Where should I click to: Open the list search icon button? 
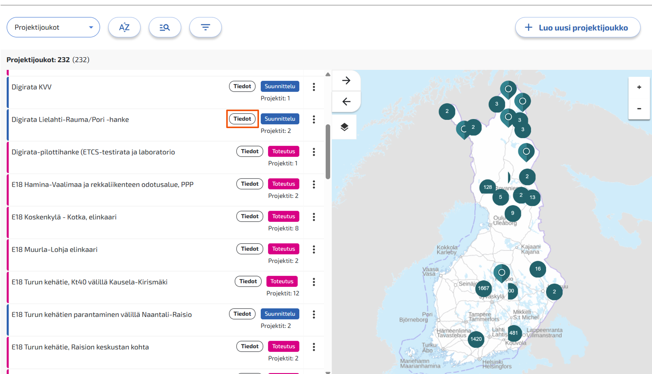[x=165, y=27]
